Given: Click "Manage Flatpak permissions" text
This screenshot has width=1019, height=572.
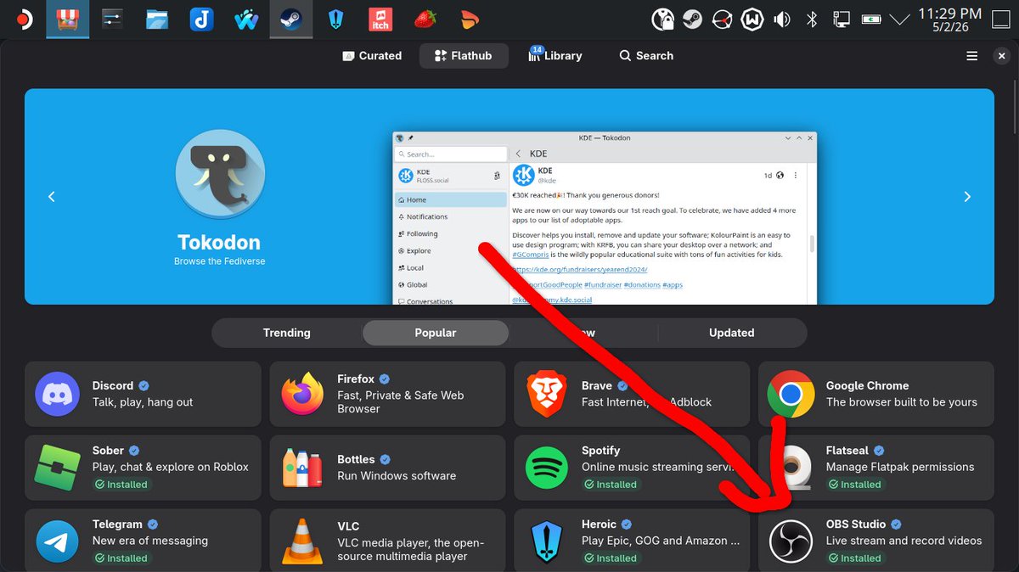Looking at the screenshot, I should 900,467.
